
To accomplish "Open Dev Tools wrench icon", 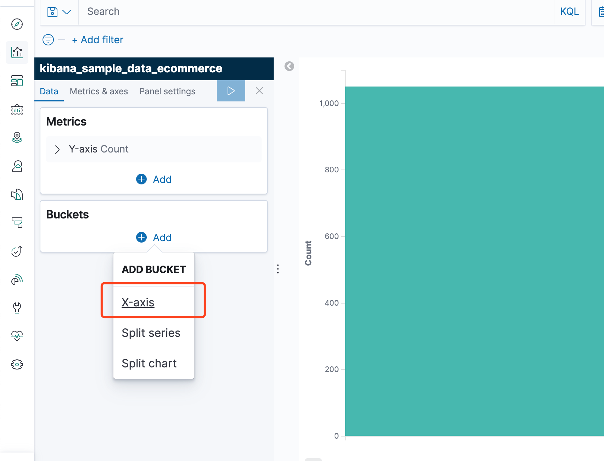I will click(17, 307).
